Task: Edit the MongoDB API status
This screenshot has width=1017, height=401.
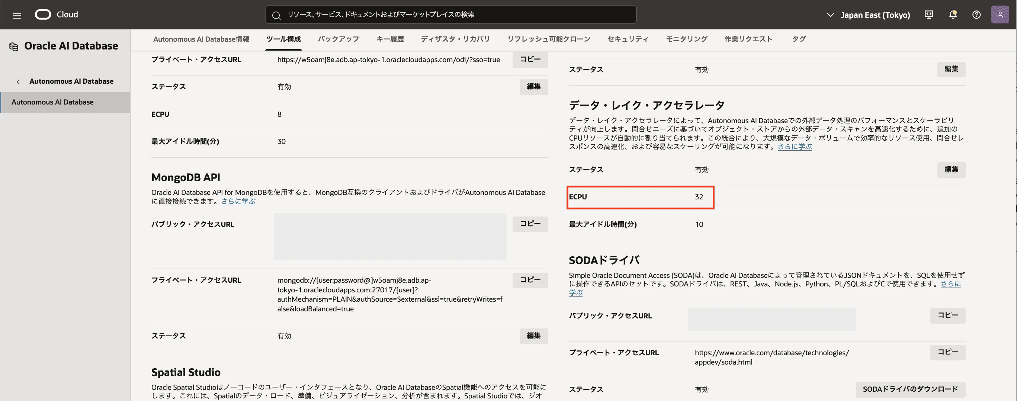Action: point(533,336)
